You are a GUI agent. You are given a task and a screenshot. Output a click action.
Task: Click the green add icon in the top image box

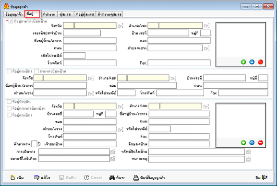coord(243,62)
